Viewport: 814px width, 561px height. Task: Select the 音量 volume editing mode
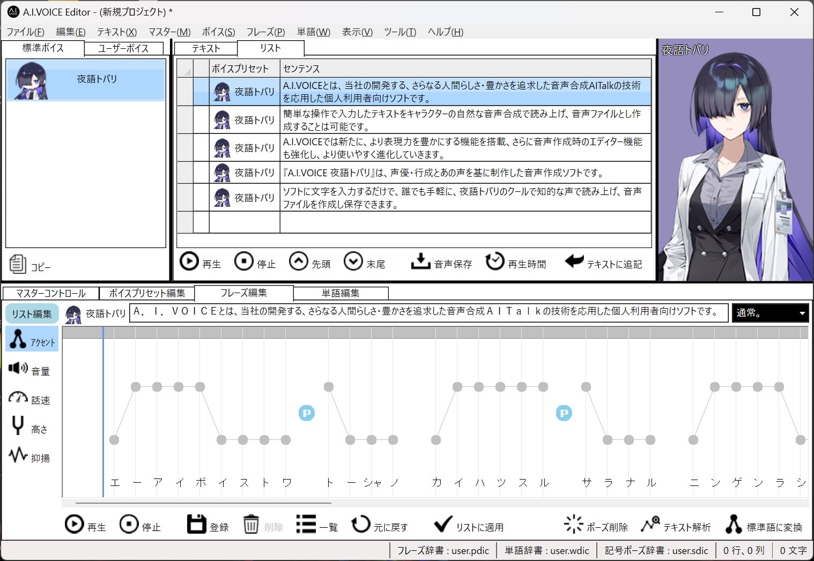point(29,370)
